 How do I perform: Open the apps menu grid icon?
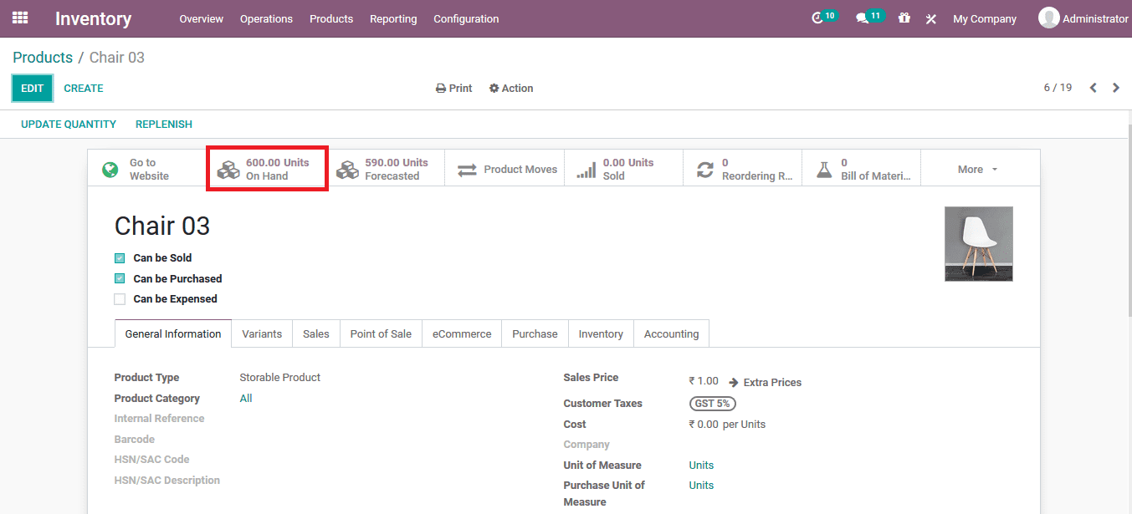point(18,18)
